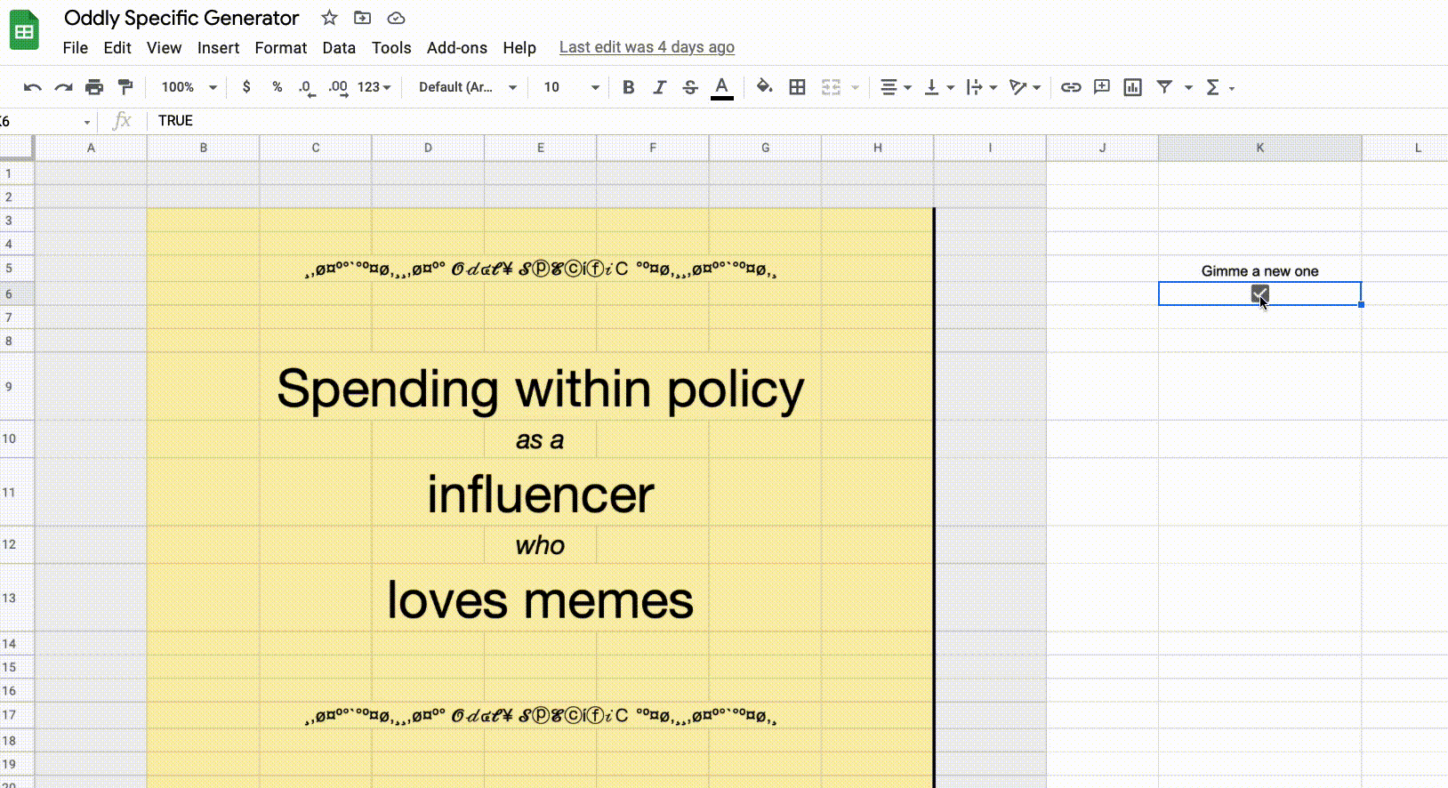Select the Gimme a new one cell
This screenshot has width=1448, height=788.
1259,270
